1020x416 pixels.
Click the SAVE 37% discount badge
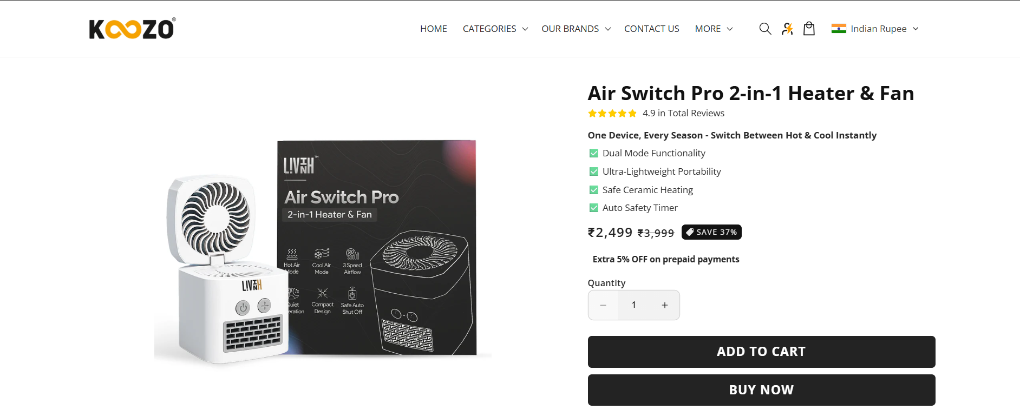coord(711,232)
